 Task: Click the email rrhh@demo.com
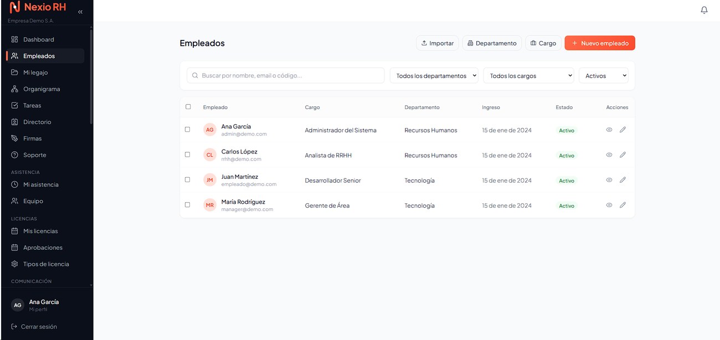pos(241,159)
